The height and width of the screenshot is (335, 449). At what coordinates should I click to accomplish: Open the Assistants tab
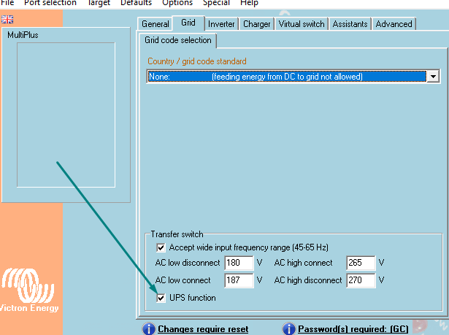[x=350, y=24]
